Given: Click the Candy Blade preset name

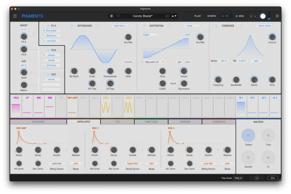Looking at the screenshot, I should pyautogui.click(x=142, y=16).
